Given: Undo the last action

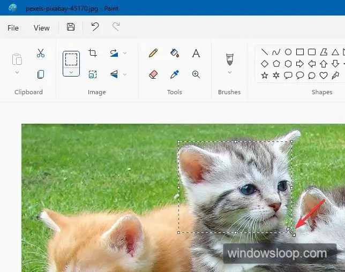Looking at the screenshot, I should [95, 27].
